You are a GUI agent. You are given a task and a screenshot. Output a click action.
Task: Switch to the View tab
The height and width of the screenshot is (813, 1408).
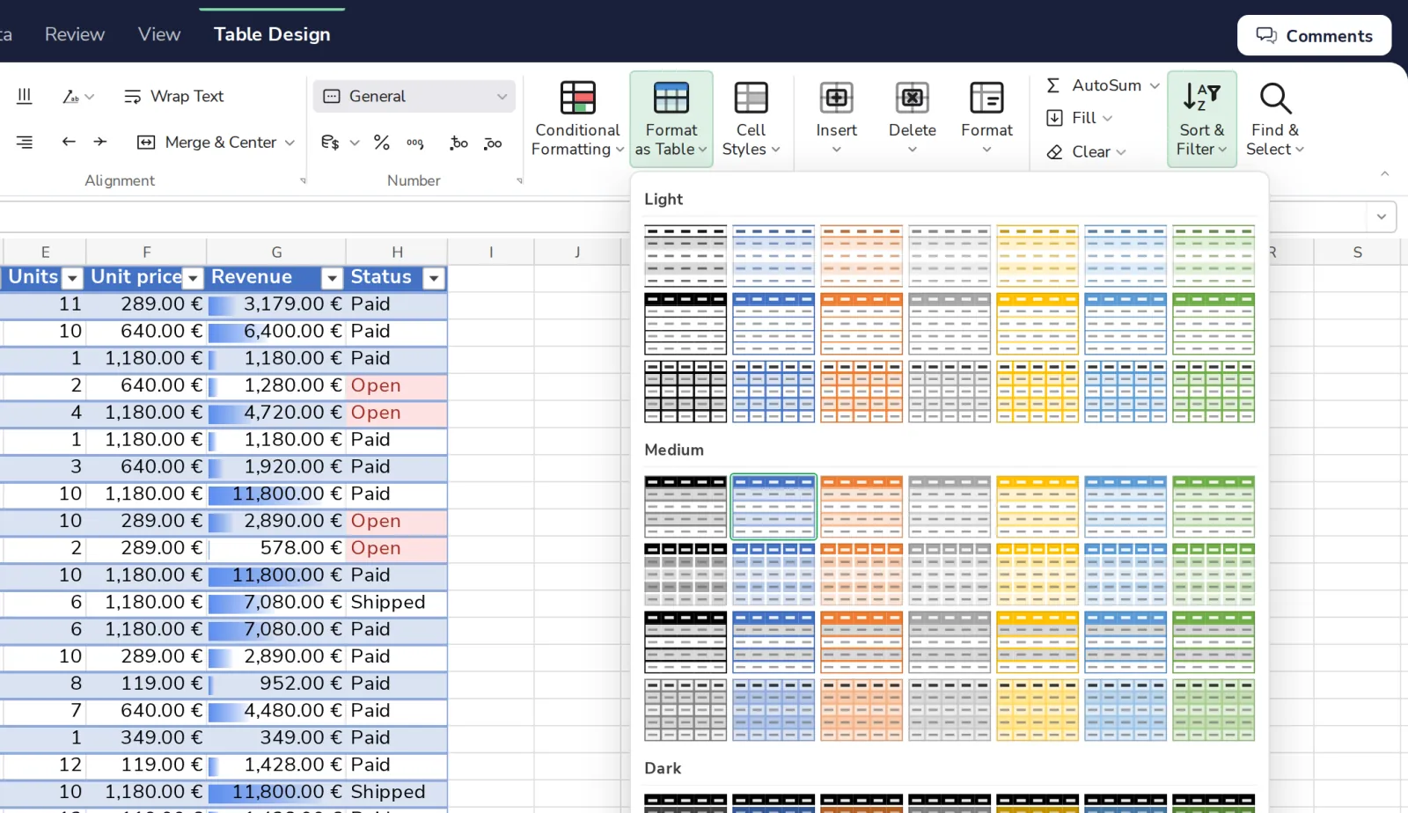point(159,34)
